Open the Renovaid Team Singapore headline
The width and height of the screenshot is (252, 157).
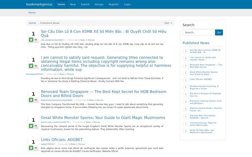click(104, 94)
